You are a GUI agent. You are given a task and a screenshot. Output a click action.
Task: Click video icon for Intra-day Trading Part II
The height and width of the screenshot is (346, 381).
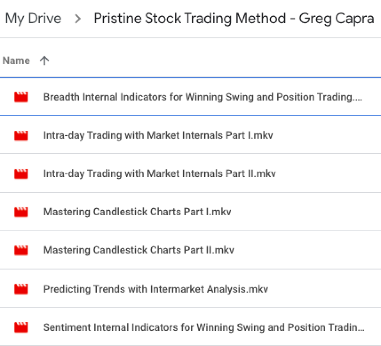point(21,174)
